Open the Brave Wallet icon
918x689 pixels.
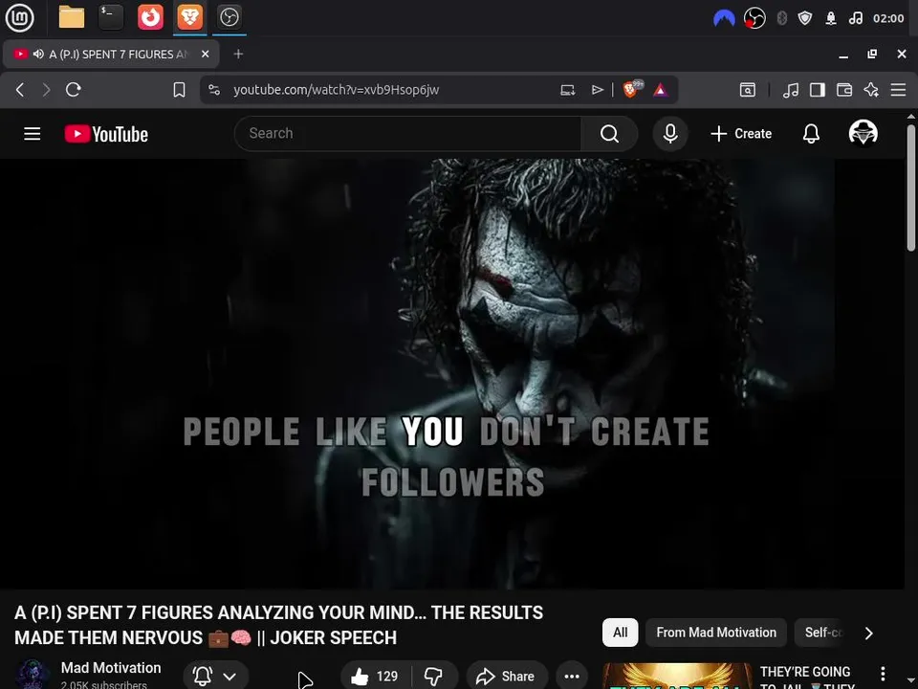point(844,90)
